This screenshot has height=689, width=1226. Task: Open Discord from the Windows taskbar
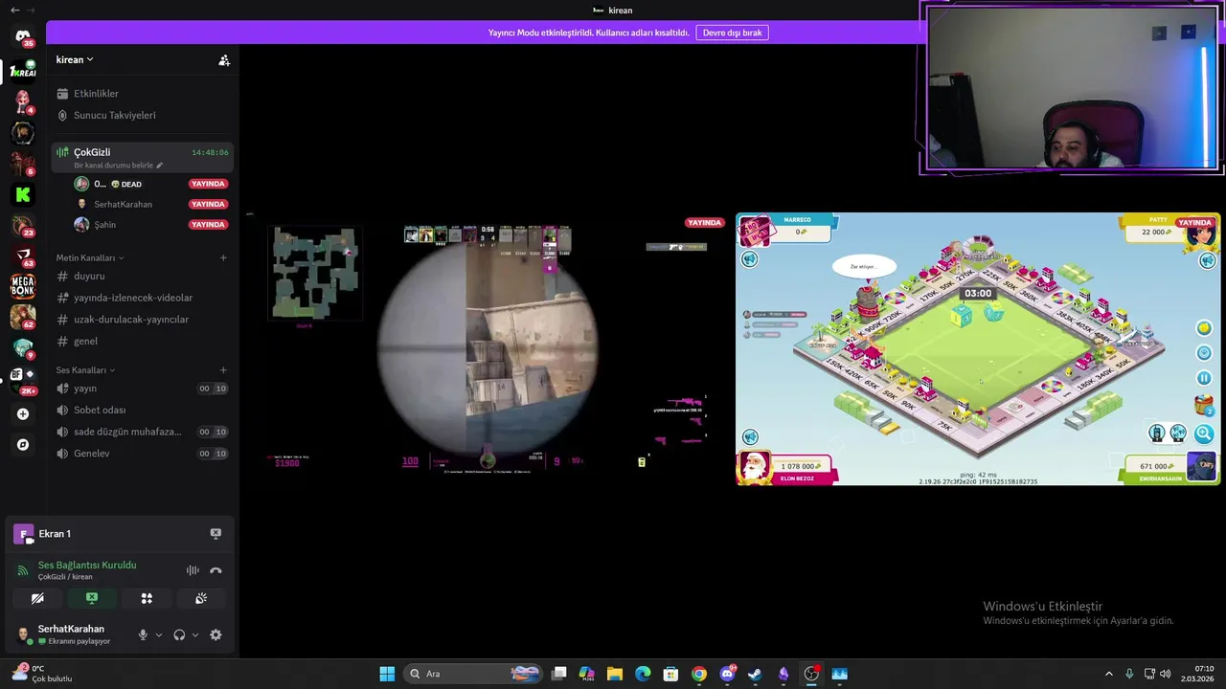[x=727, y=674]
